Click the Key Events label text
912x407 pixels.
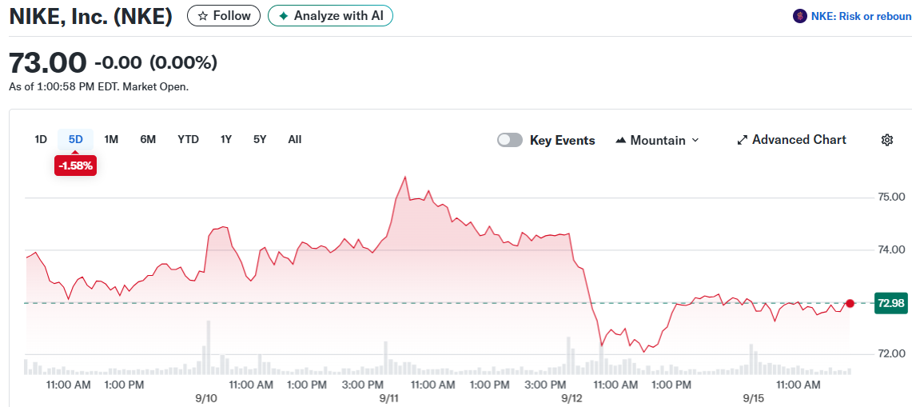coord(563,140)
